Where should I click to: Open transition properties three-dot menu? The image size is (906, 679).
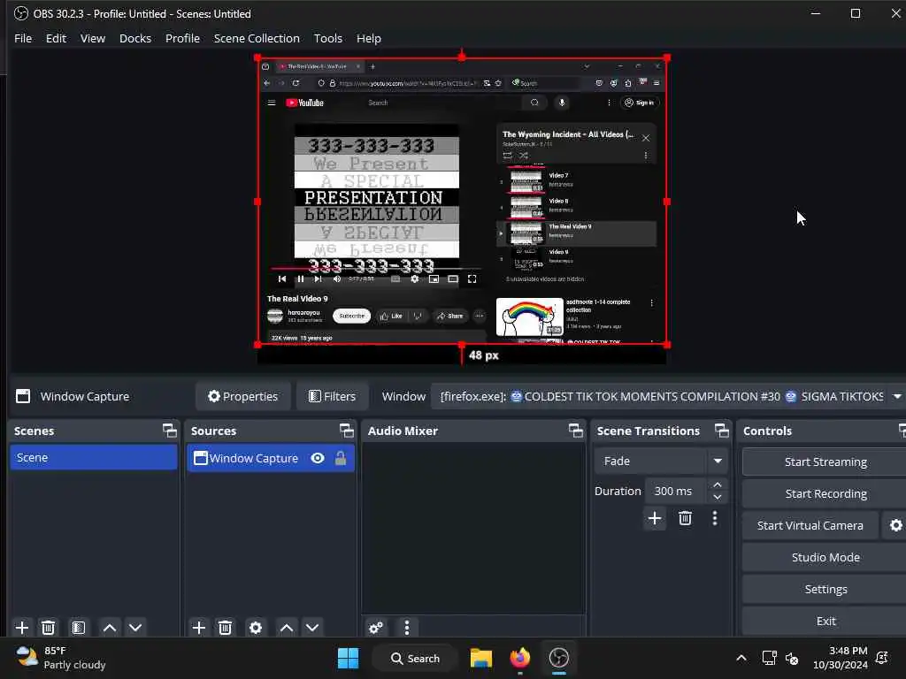tap(715, 518)
